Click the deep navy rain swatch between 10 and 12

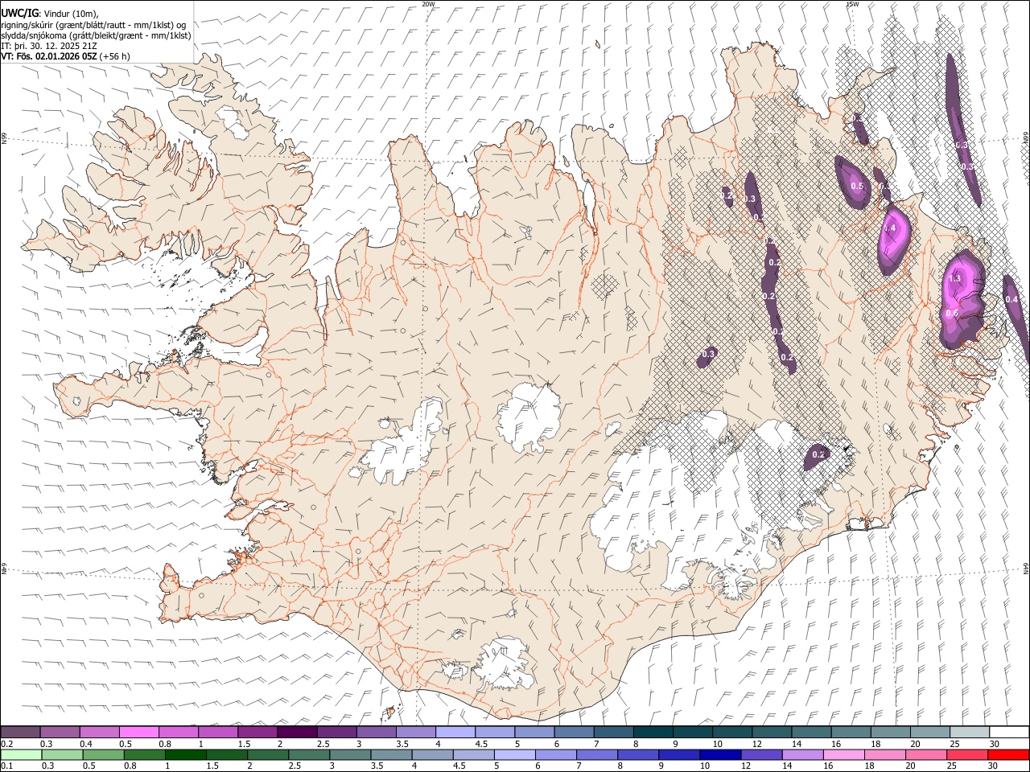(x=719, y=754)
